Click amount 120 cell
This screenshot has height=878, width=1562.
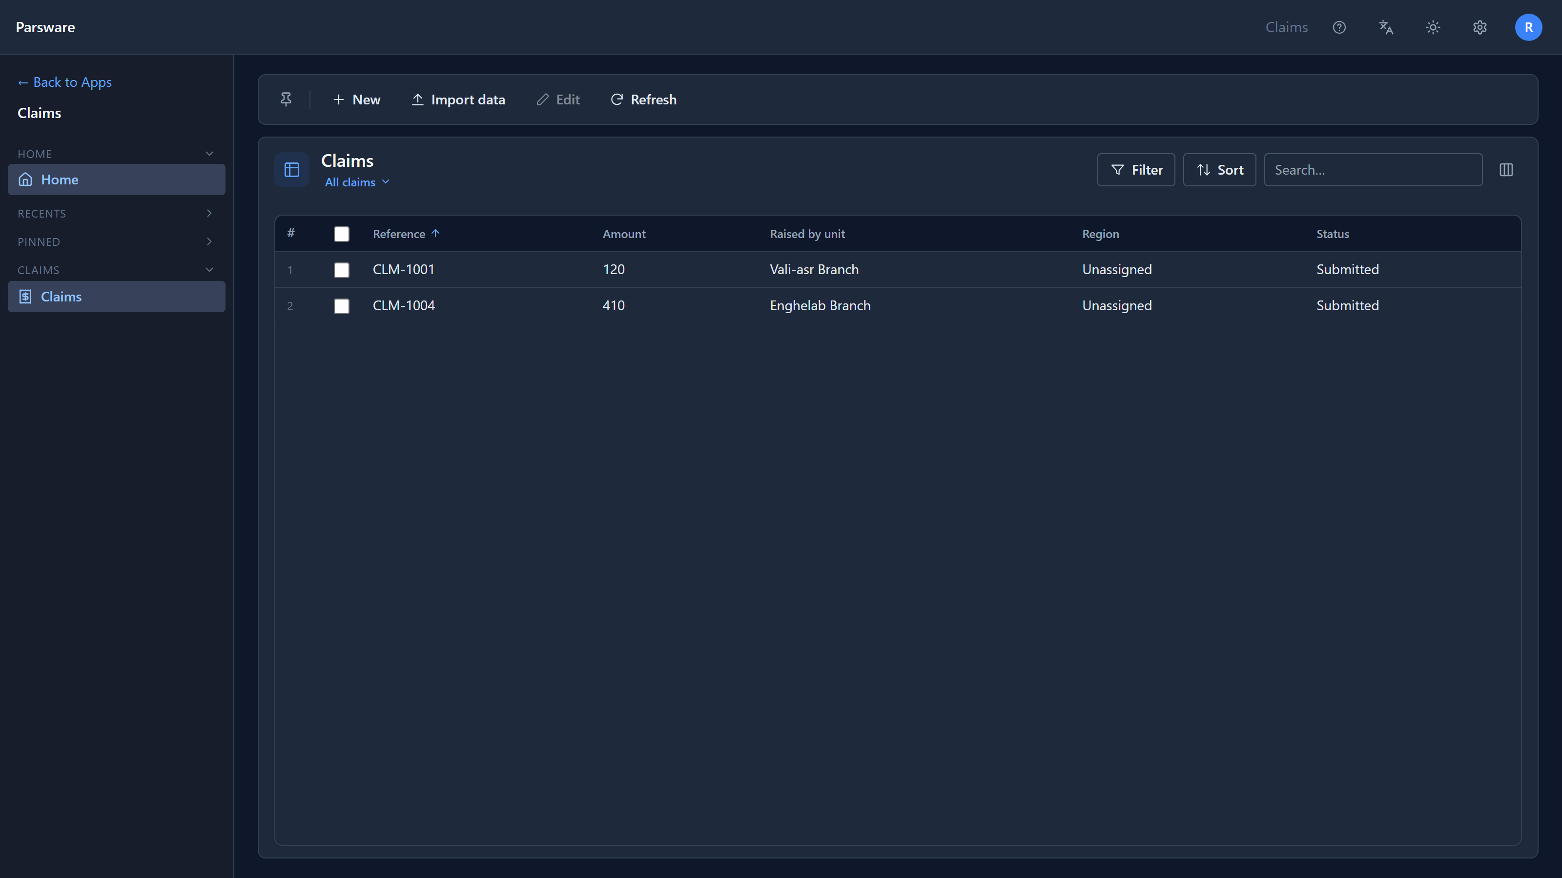pyautogui.click(x=613, y=269)
